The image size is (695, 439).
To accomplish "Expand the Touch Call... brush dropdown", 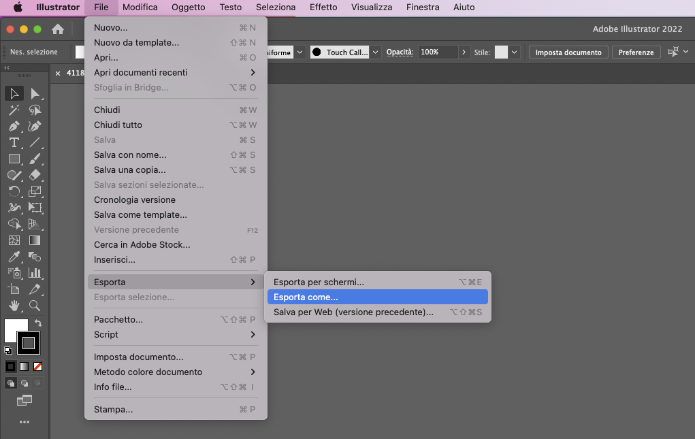I will [x=374, y=51].
